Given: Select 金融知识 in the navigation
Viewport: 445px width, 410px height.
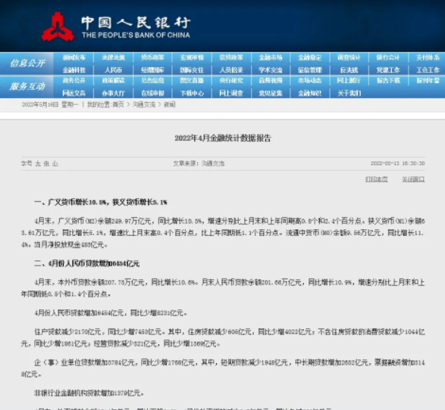Looking at the screenshot, I should tap(309, 93).
